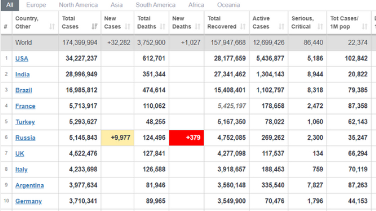Click Russia total cases 5,145,843
Image resolution: width=376 pixels, height=211 pixels.
pyautogui.click(x=83, y=137)
